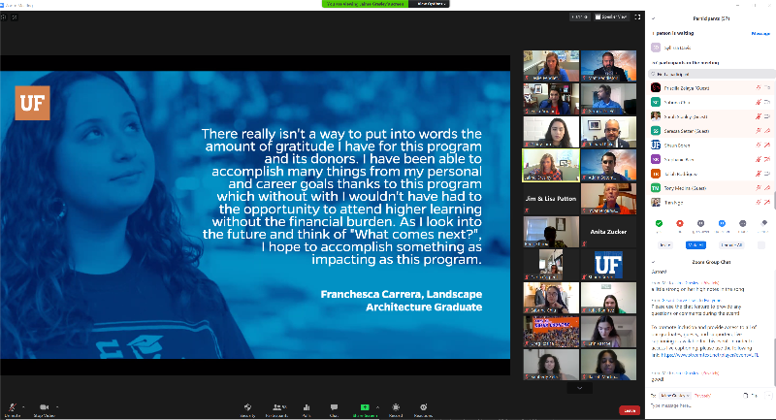776x420 pixels.
Task: Toggle microphone for UF avatar participant row
Action: 759,145
